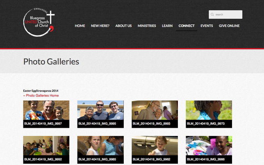Viewport: 264px width, 165px height.
Task: Click the CONNECT navigation item
Action: pyautogui.click(x=187, y=26)
